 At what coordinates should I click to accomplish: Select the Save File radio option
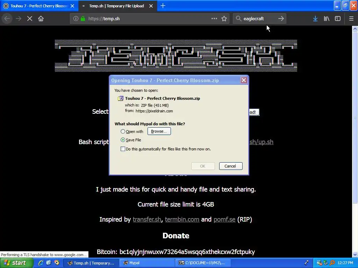click(123, 140)
